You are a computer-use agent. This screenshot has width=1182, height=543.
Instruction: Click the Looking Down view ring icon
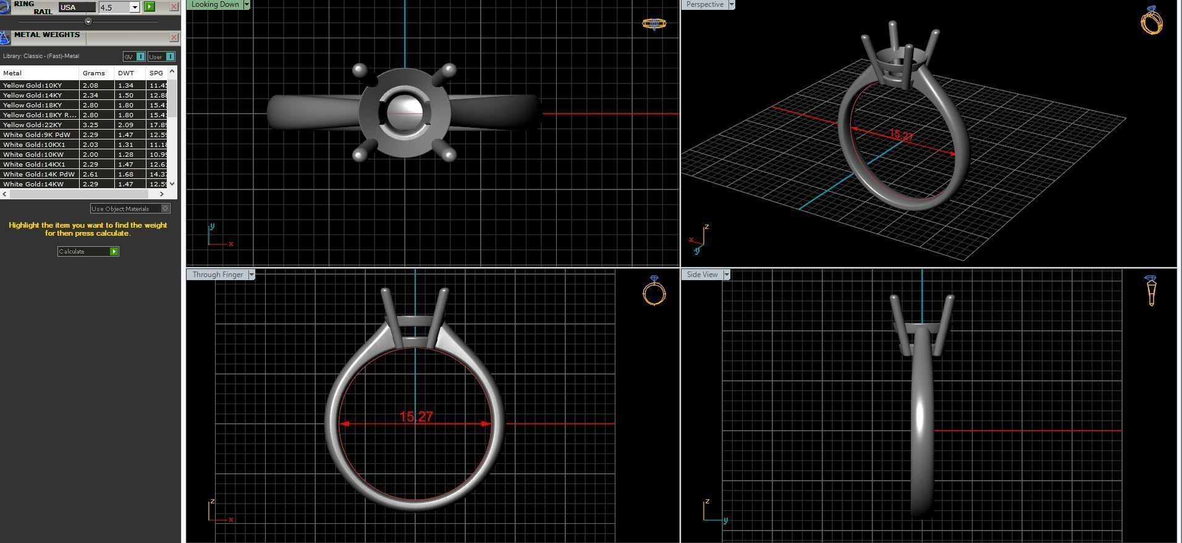(654, 24)
